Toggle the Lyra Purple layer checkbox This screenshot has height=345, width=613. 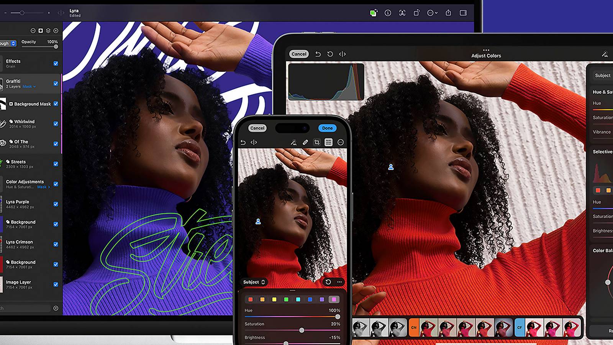56,204
